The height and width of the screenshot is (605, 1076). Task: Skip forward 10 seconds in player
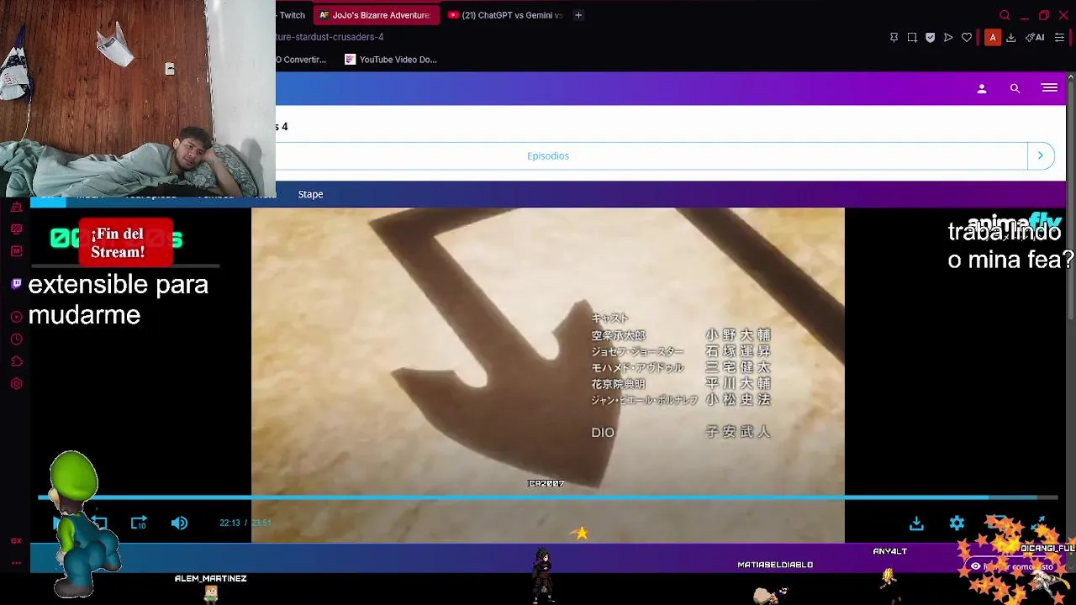[x=139, y=523]
